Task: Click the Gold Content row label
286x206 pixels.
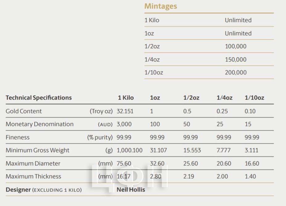Action: click(24, 111)
